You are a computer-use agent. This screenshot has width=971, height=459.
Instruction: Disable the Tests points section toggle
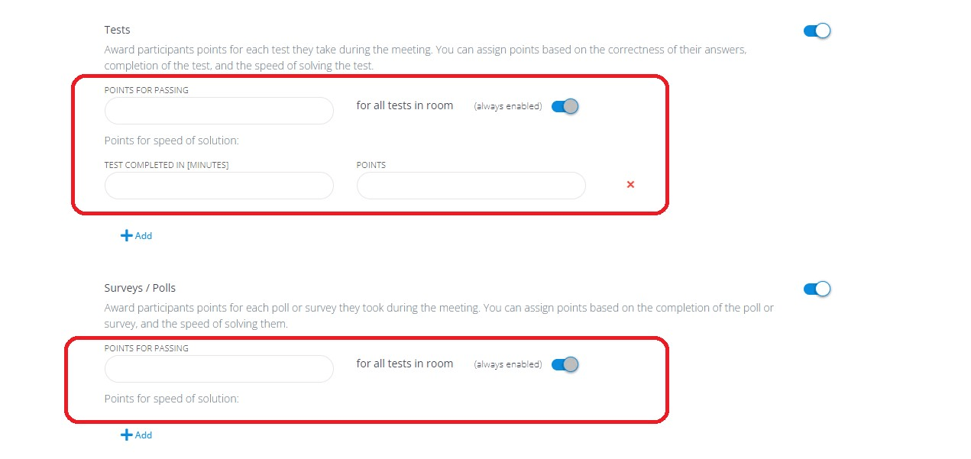coord(817,31)
